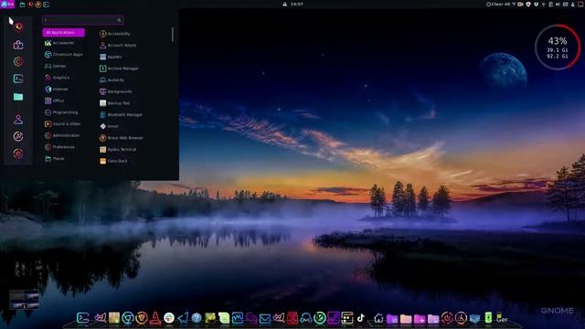Launch Terminal from the bottom dock
The width and height of the screenshot is (585, 329).
point(82,318)
